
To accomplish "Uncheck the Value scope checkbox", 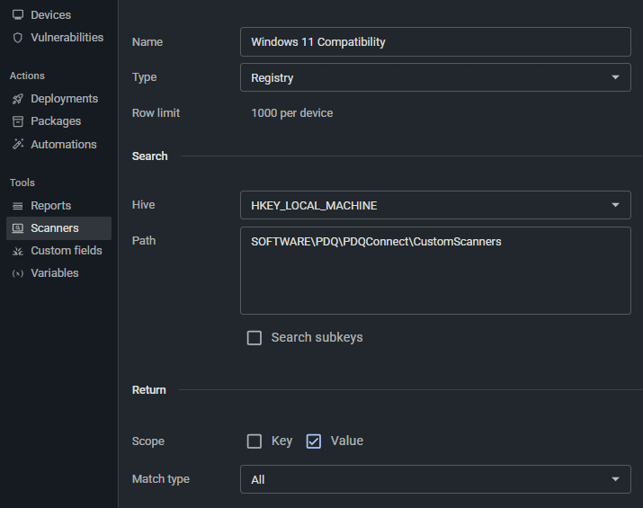I will point(314,441).
